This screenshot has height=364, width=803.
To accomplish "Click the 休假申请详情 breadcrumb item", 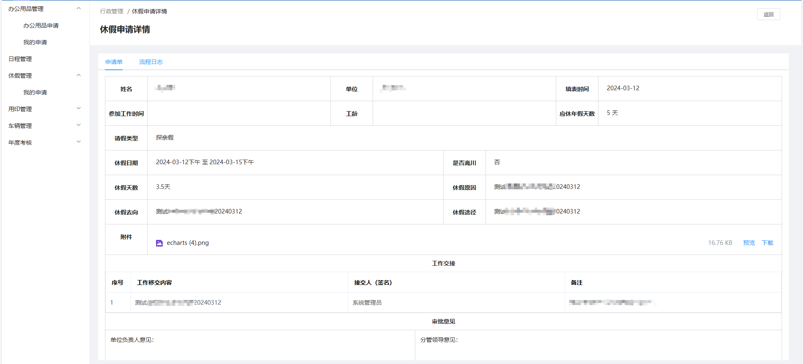I will [149, 11].
